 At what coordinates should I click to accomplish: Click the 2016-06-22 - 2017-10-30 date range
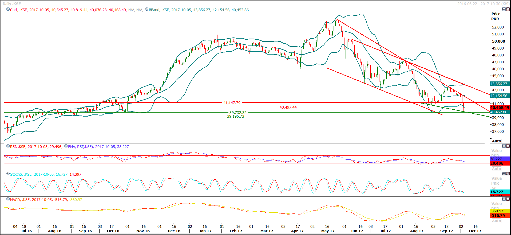(x=483, y=4)
